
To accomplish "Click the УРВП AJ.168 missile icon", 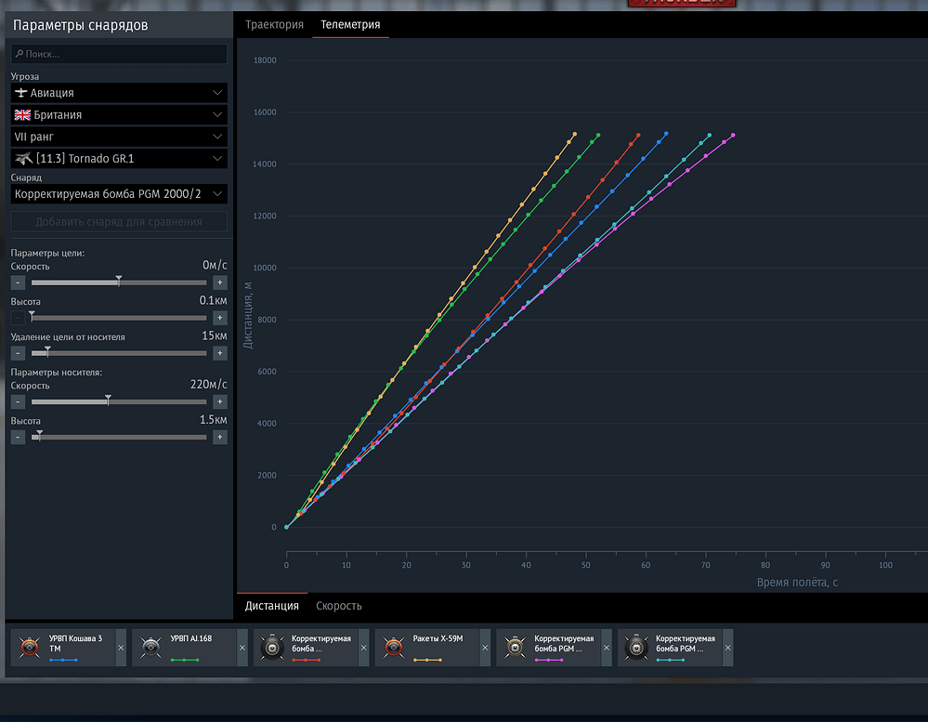I will click(x=150, y=647).
